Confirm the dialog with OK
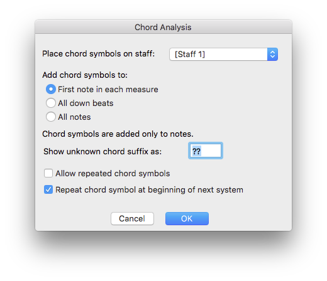The width and height of the screenshot is (327, 281). [187, 219]
